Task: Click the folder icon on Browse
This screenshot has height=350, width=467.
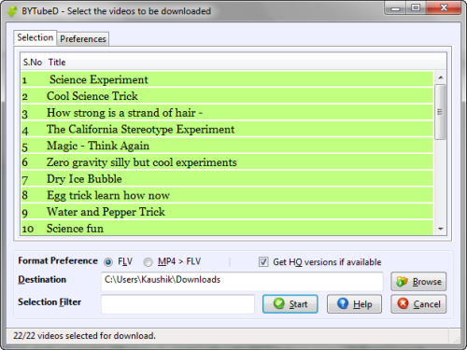Action: (x=402, y=281)
